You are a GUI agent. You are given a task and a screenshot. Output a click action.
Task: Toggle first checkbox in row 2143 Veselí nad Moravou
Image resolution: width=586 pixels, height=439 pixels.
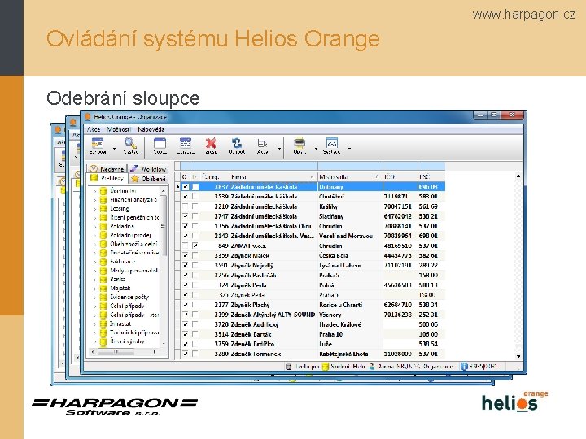coord(185,236)
